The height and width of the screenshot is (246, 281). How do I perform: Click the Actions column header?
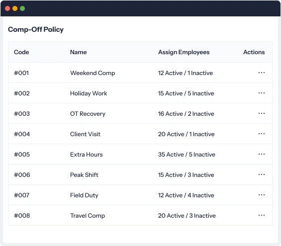(254, 52)
